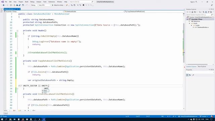Click the Property Pages wrench icon
The width and height of the screenshot is (215, 121).
click(193, 75)
